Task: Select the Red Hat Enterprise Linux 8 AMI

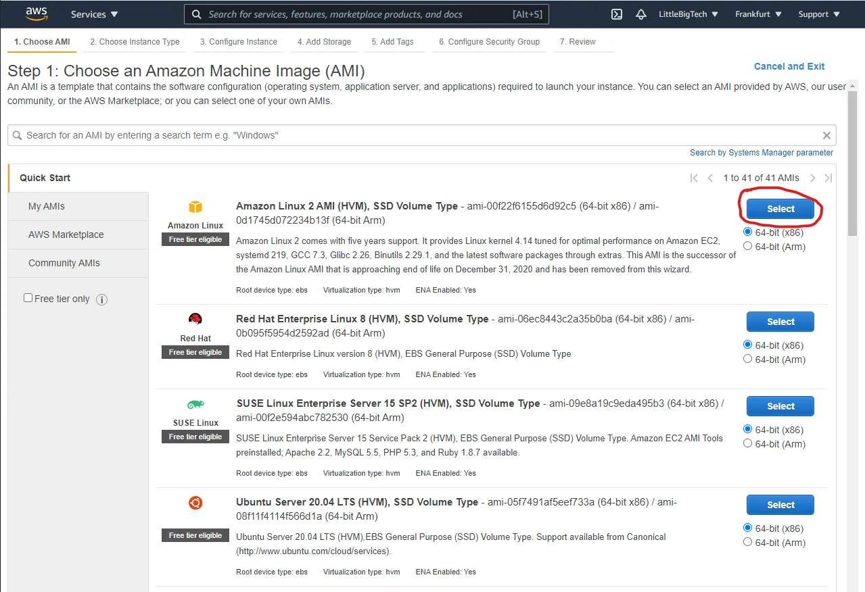Action: tap(780, 322)
